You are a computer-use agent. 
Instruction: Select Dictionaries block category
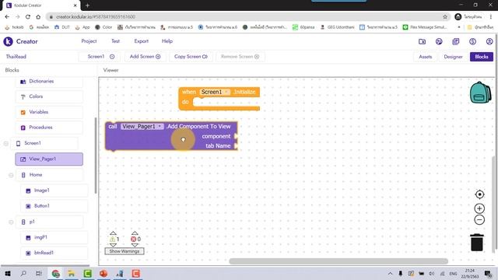click(49, 81)
